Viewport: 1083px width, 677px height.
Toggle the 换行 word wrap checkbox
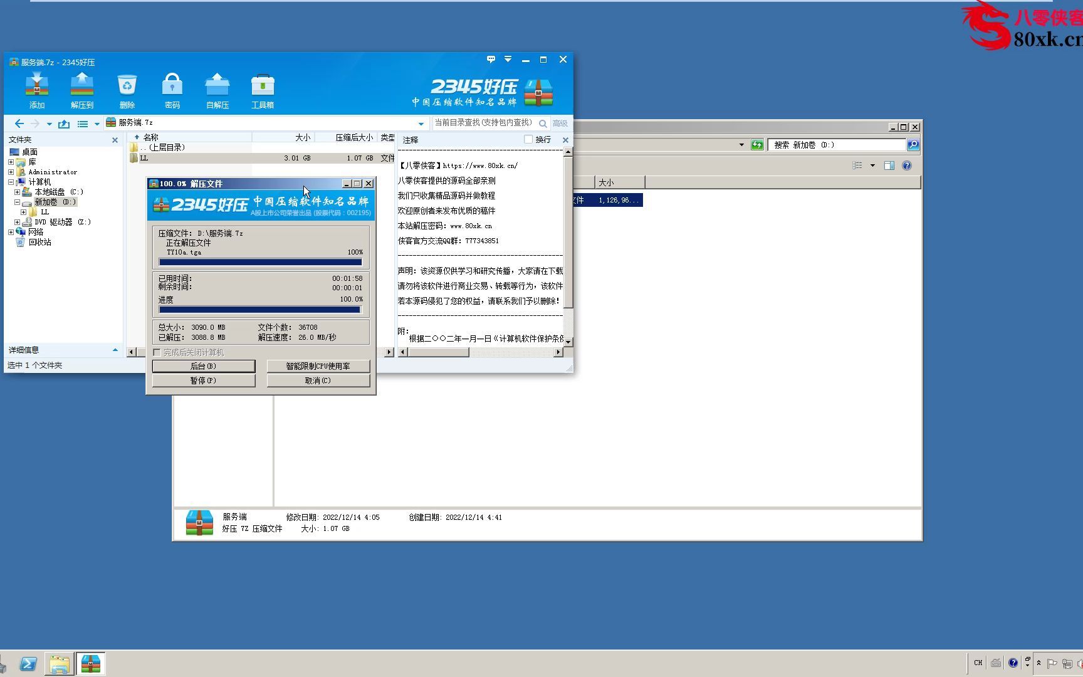(x=528, y=139)
